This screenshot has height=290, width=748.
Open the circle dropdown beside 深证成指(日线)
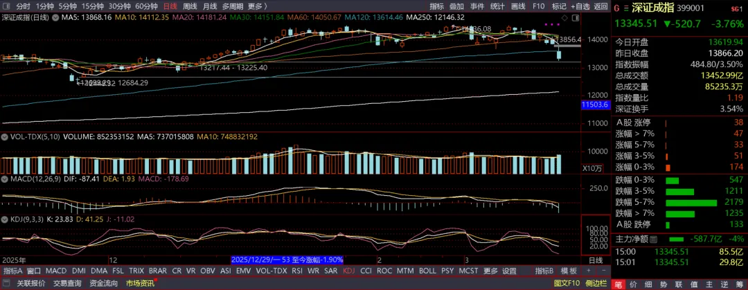[55, 17]
